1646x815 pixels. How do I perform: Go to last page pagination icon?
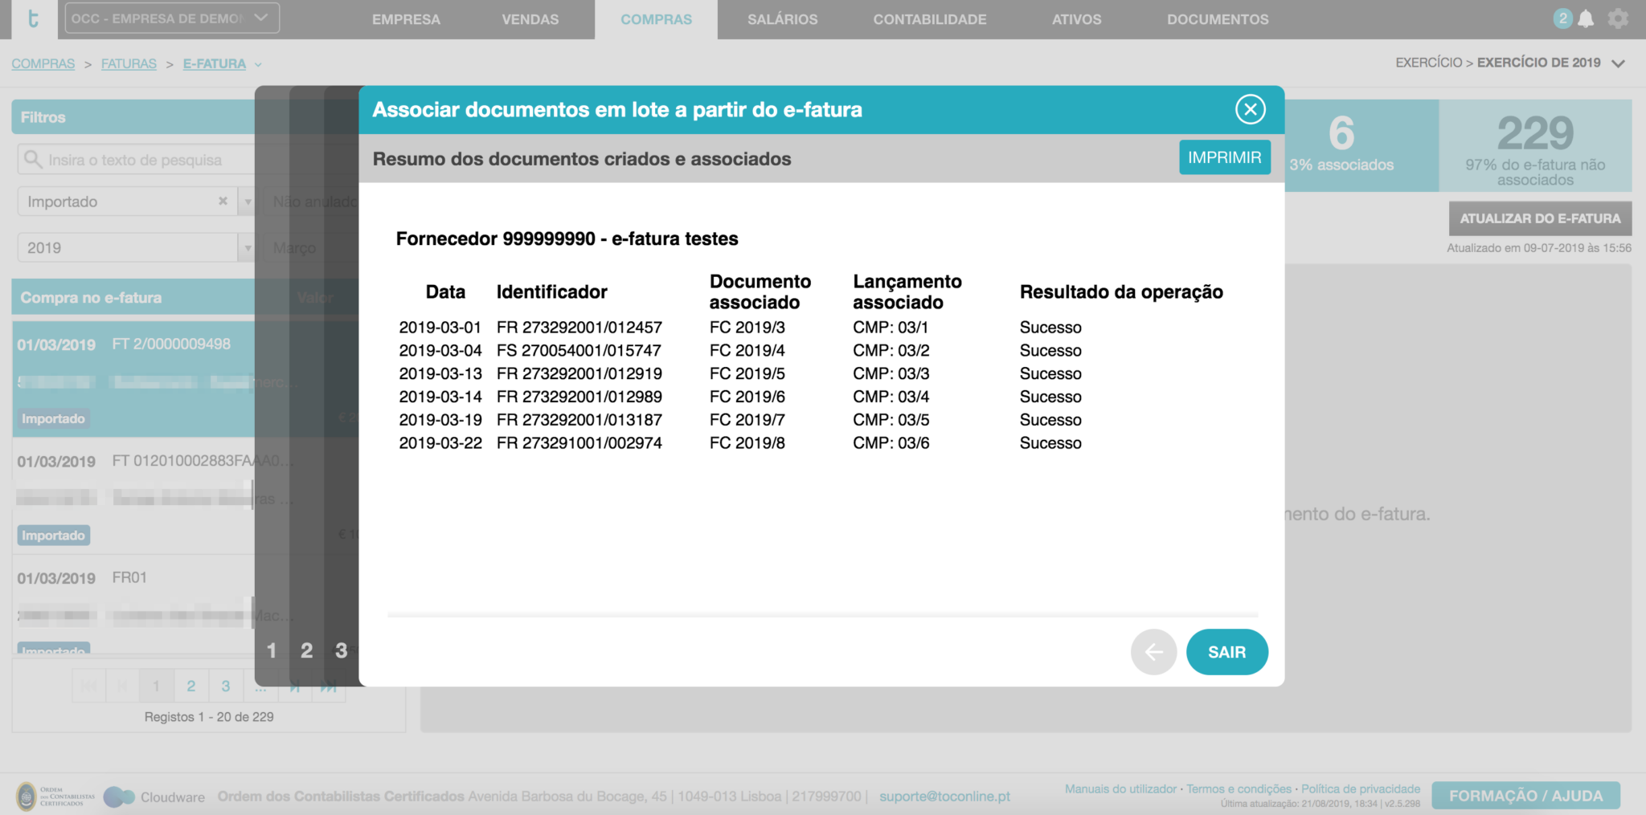tap(328, 687)
